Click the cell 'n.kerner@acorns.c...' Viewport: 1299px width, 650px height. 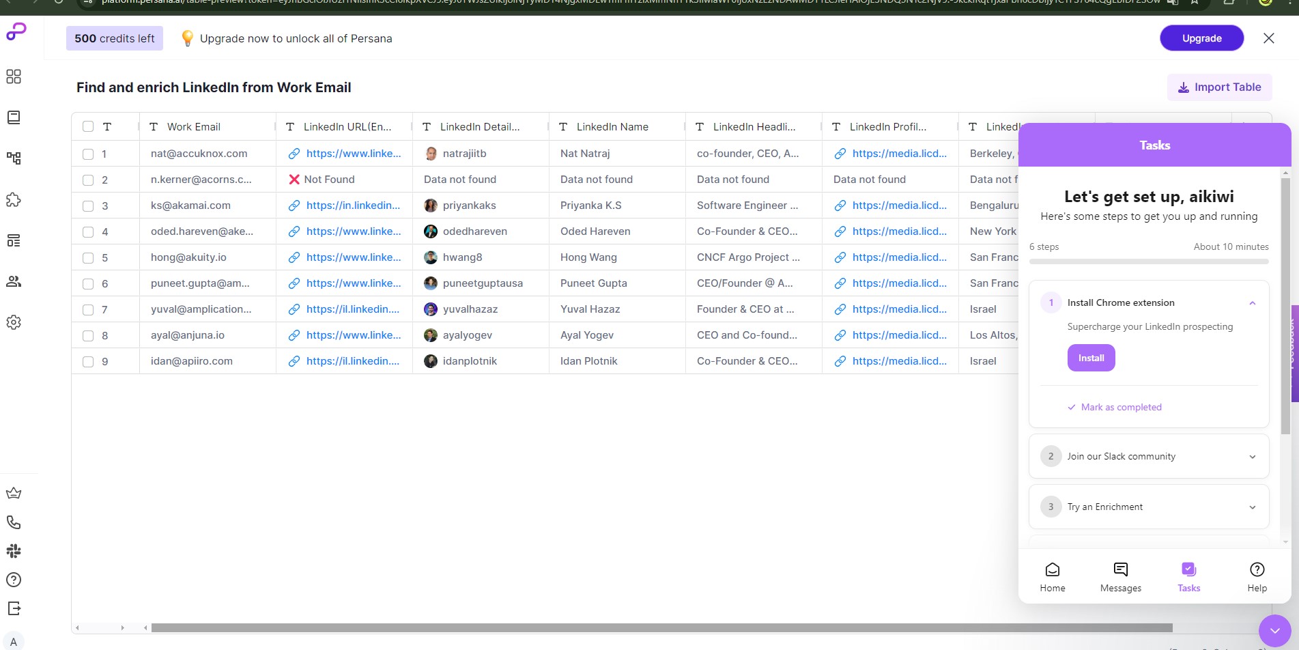tap(208, 180)
